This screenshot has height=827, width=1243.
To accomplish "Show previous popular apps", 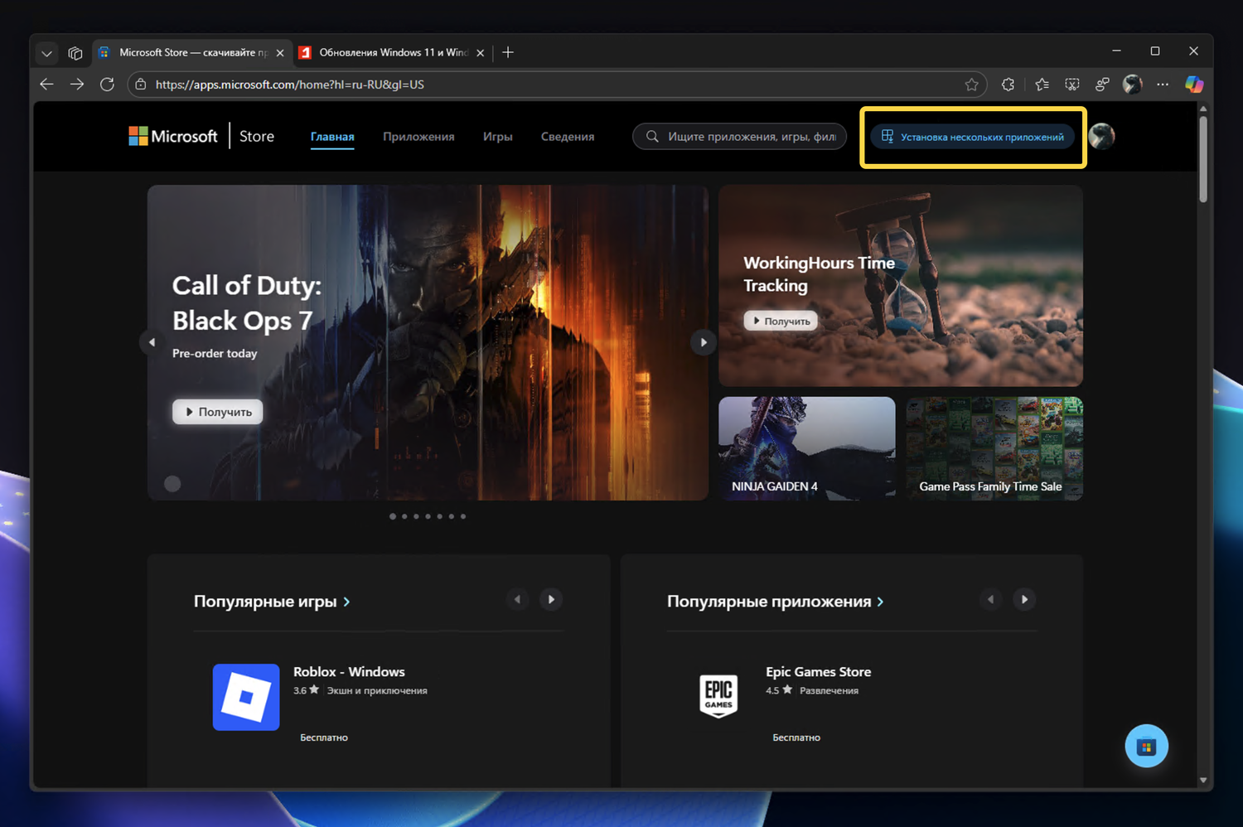I will point(991,599).
